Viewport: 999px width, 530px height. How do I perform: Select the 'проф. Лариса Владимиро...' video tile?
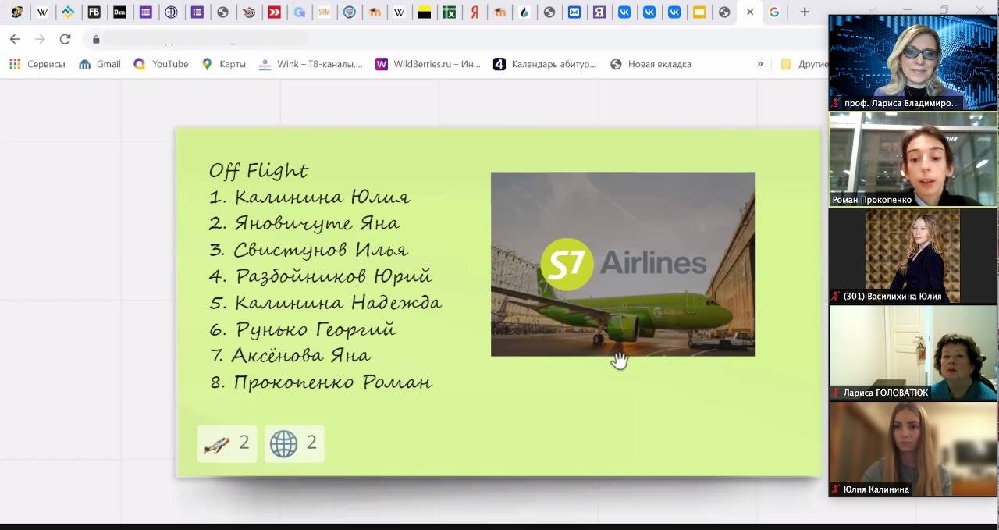pos(912,62)
